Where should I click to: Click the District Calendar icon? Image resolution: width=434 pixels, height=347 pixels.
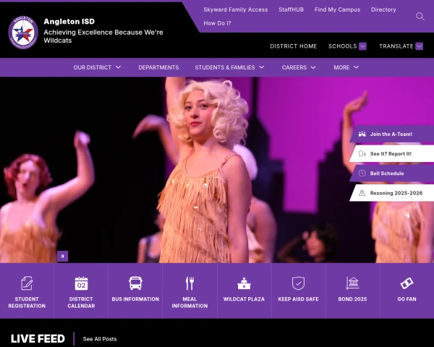(81, 283)
